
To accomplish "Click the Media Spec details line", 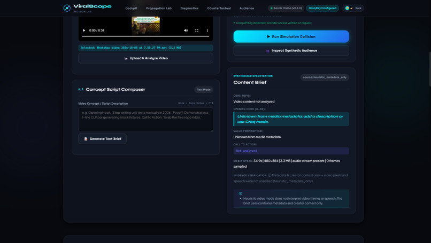I will 287,163.
